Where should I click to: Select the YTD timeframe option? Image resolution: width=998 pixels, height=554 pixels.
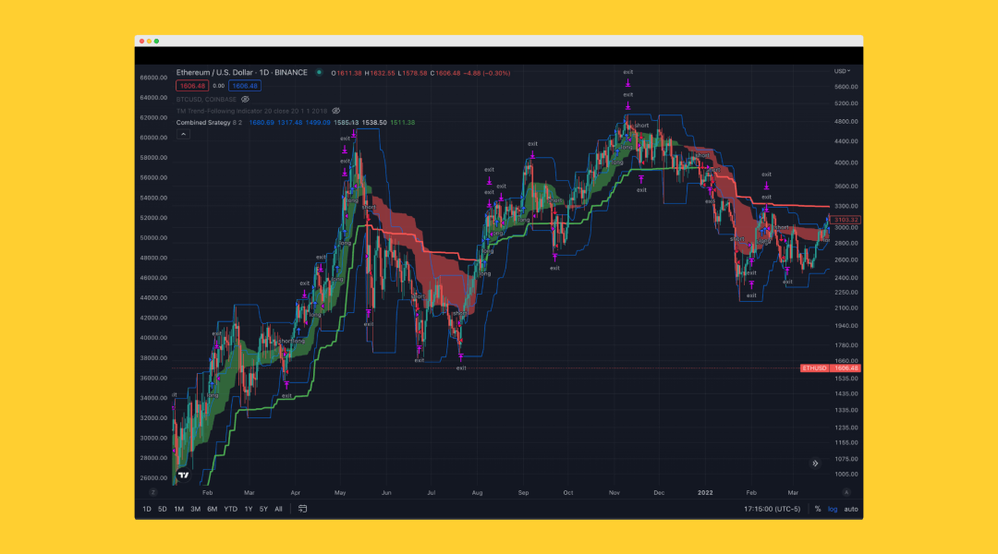click(x=229, y=508)
